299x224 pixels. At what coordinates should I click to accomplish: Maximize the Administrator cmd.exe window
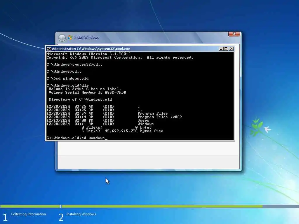point(226,49)
